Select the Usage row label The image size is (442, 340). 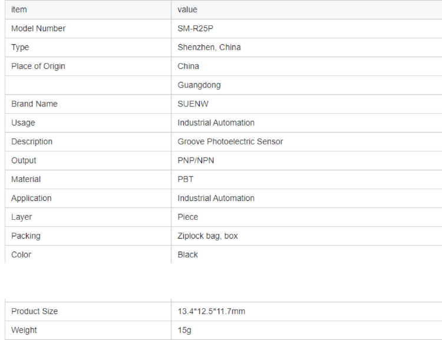click(x=23, y=123)
